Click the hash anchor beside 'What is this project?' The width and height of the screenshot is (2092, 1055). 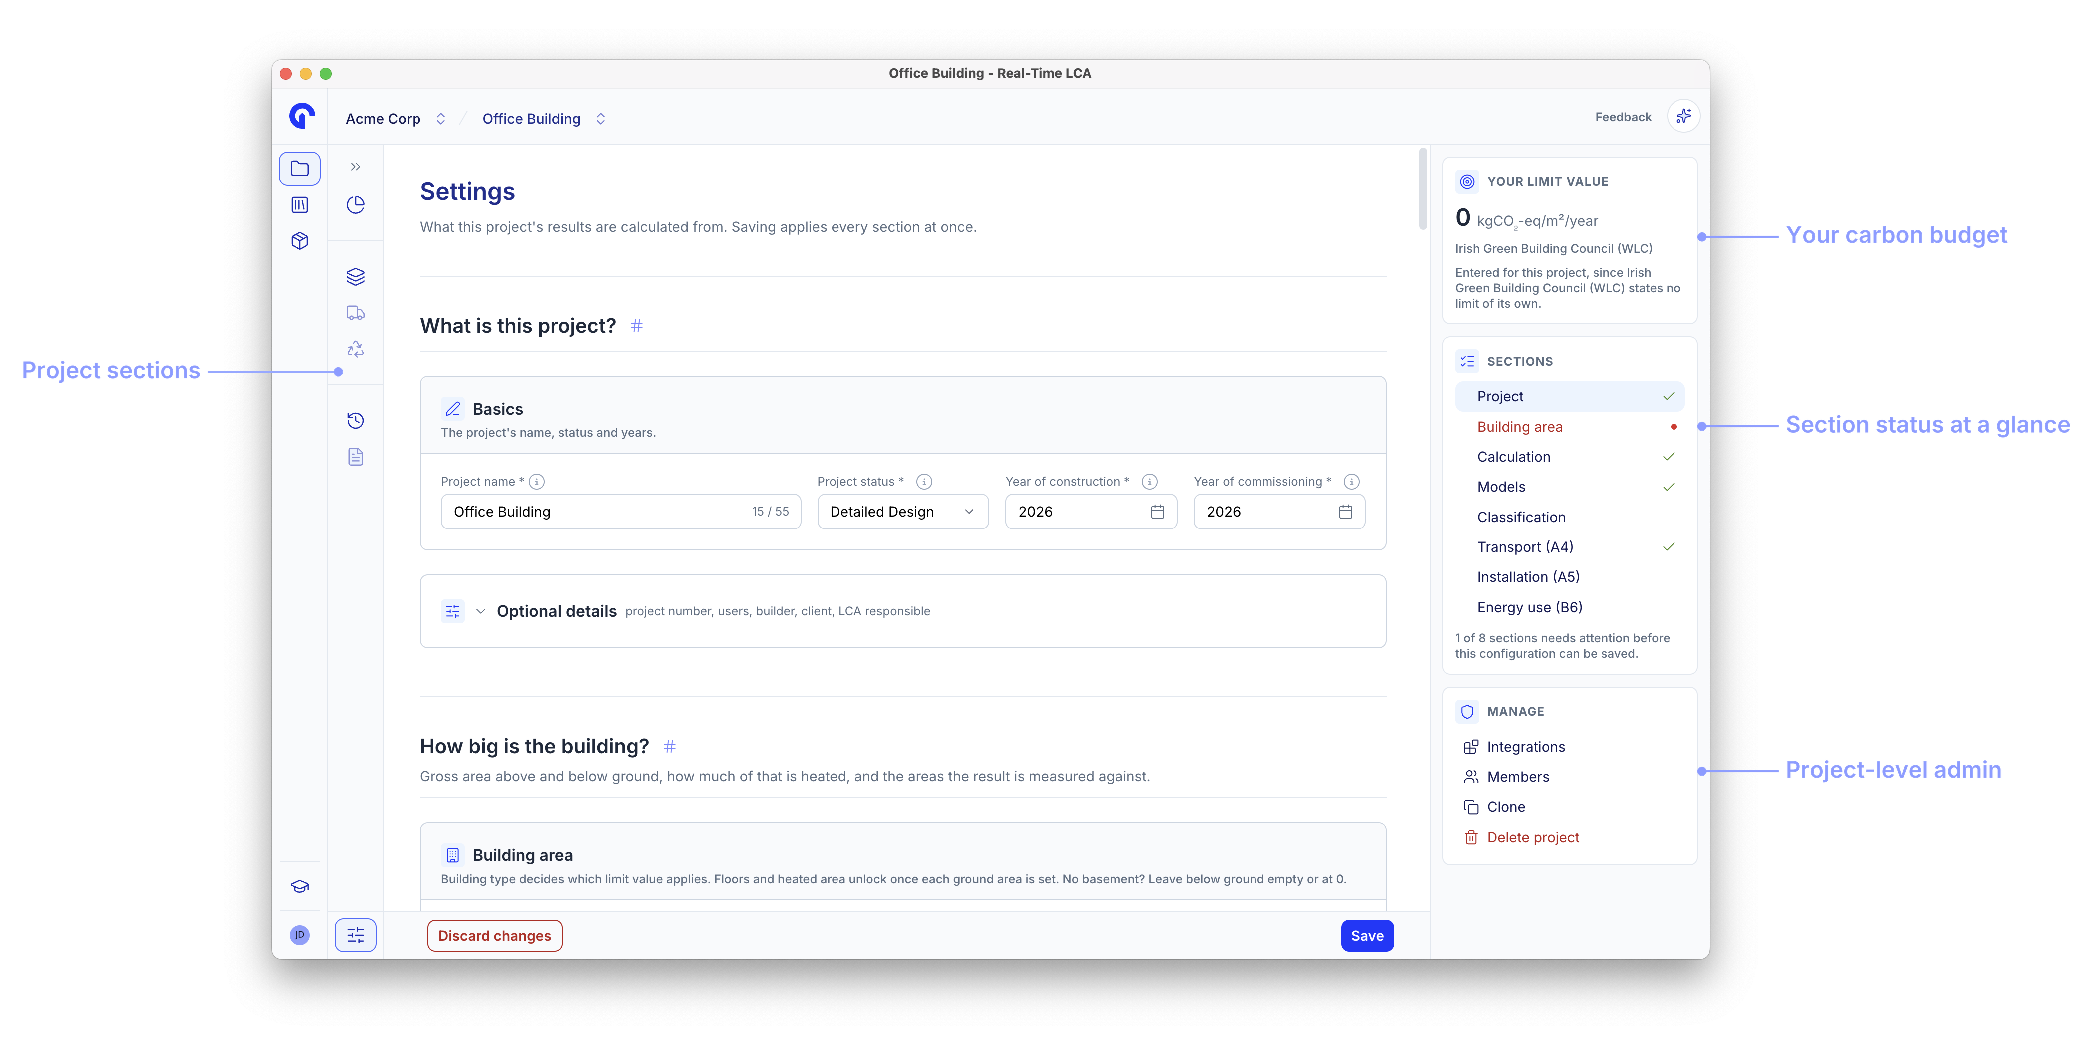(637, 326)
